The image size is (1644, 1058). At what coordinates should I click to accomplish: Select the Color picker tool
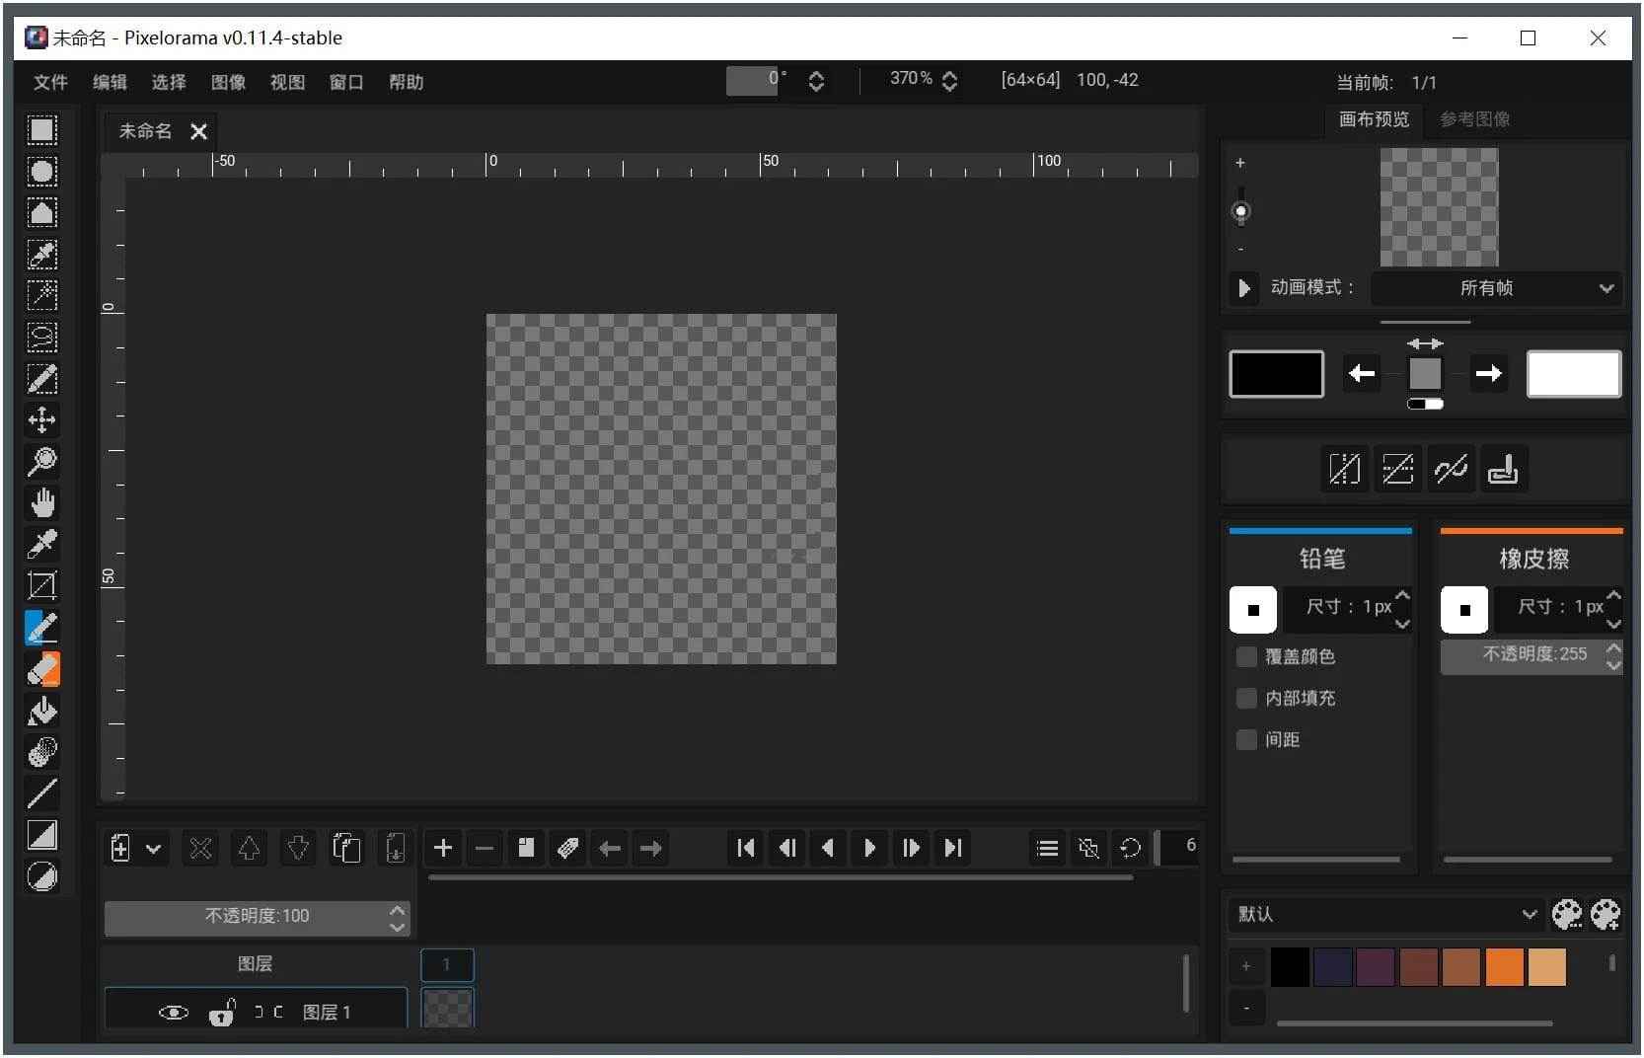tap(41, 545)
